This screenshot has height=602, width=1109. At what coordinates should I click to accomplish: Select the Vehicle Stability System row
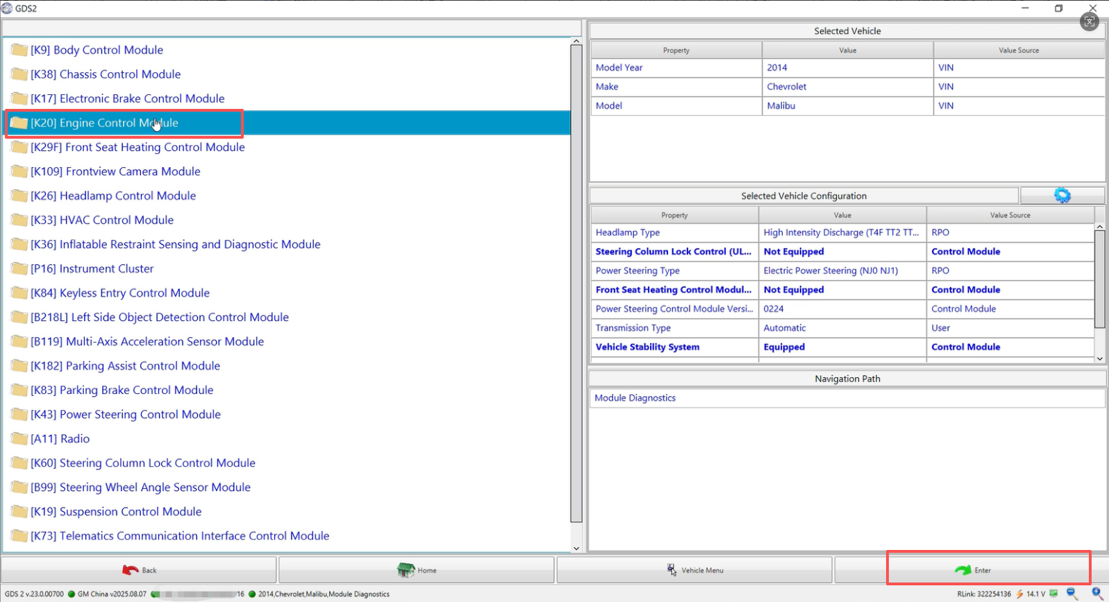click(647, 347)
